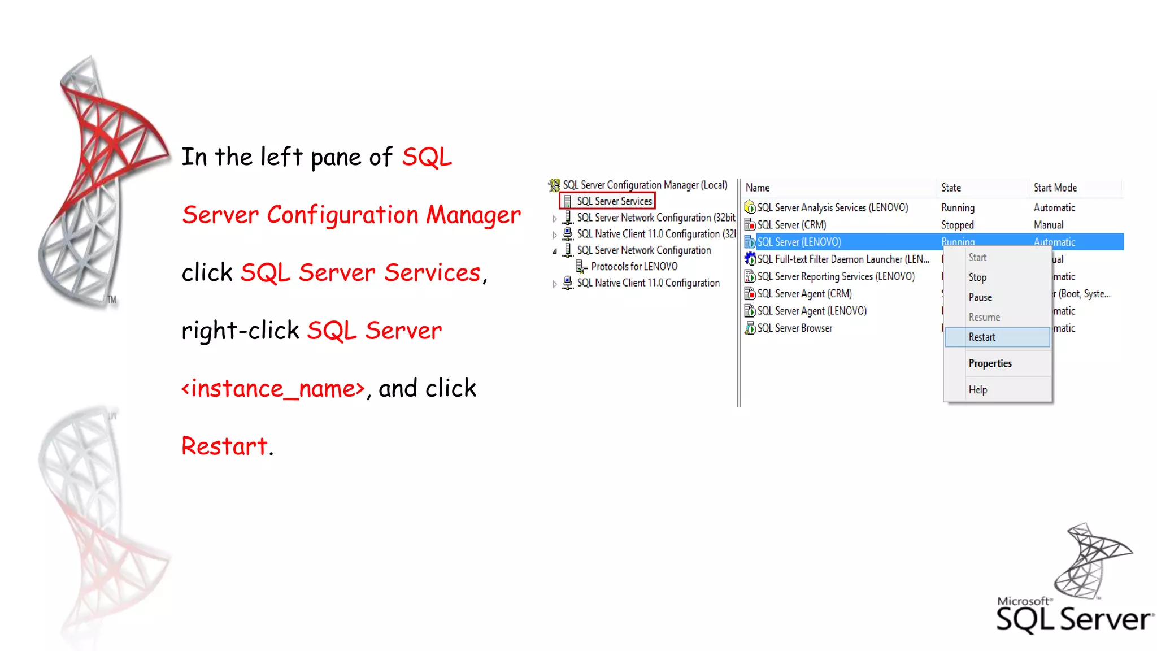Open Help from the context menu
The image size is (1157, 651).
[x=997, y=389]
